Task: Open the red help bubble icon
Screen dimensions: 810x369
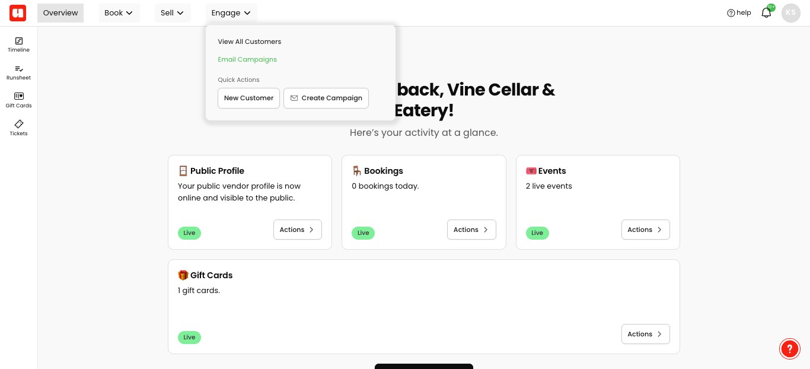Action: tap(790, 349)
